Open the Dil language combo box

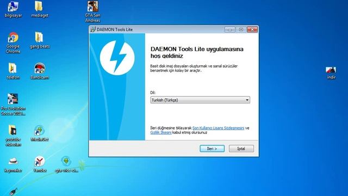point(200,100)
